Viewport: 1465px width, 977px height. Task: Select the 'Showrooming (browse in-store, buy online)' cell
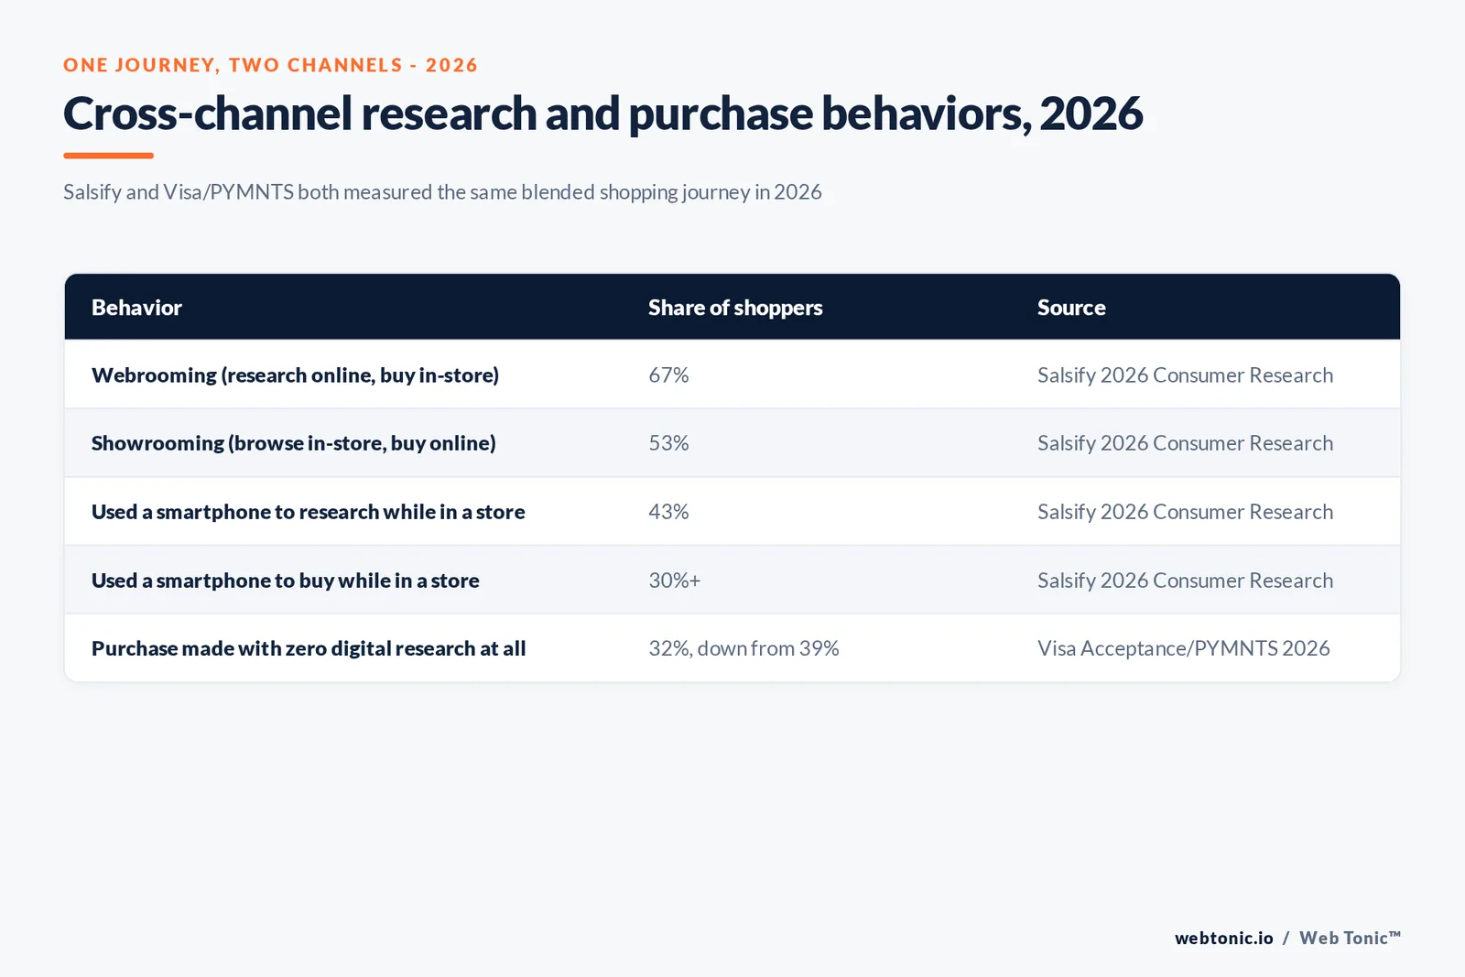pyautogui.click(x=293, y=443)
